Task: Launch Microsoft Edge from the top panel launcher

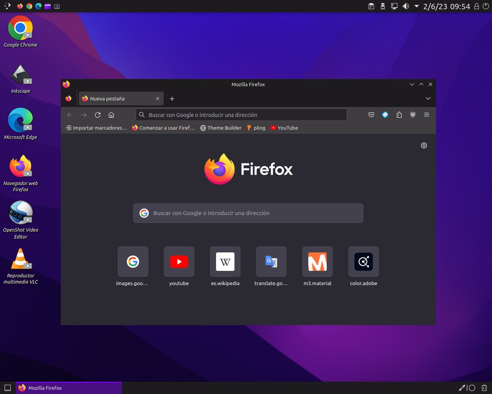Action: 39,6
